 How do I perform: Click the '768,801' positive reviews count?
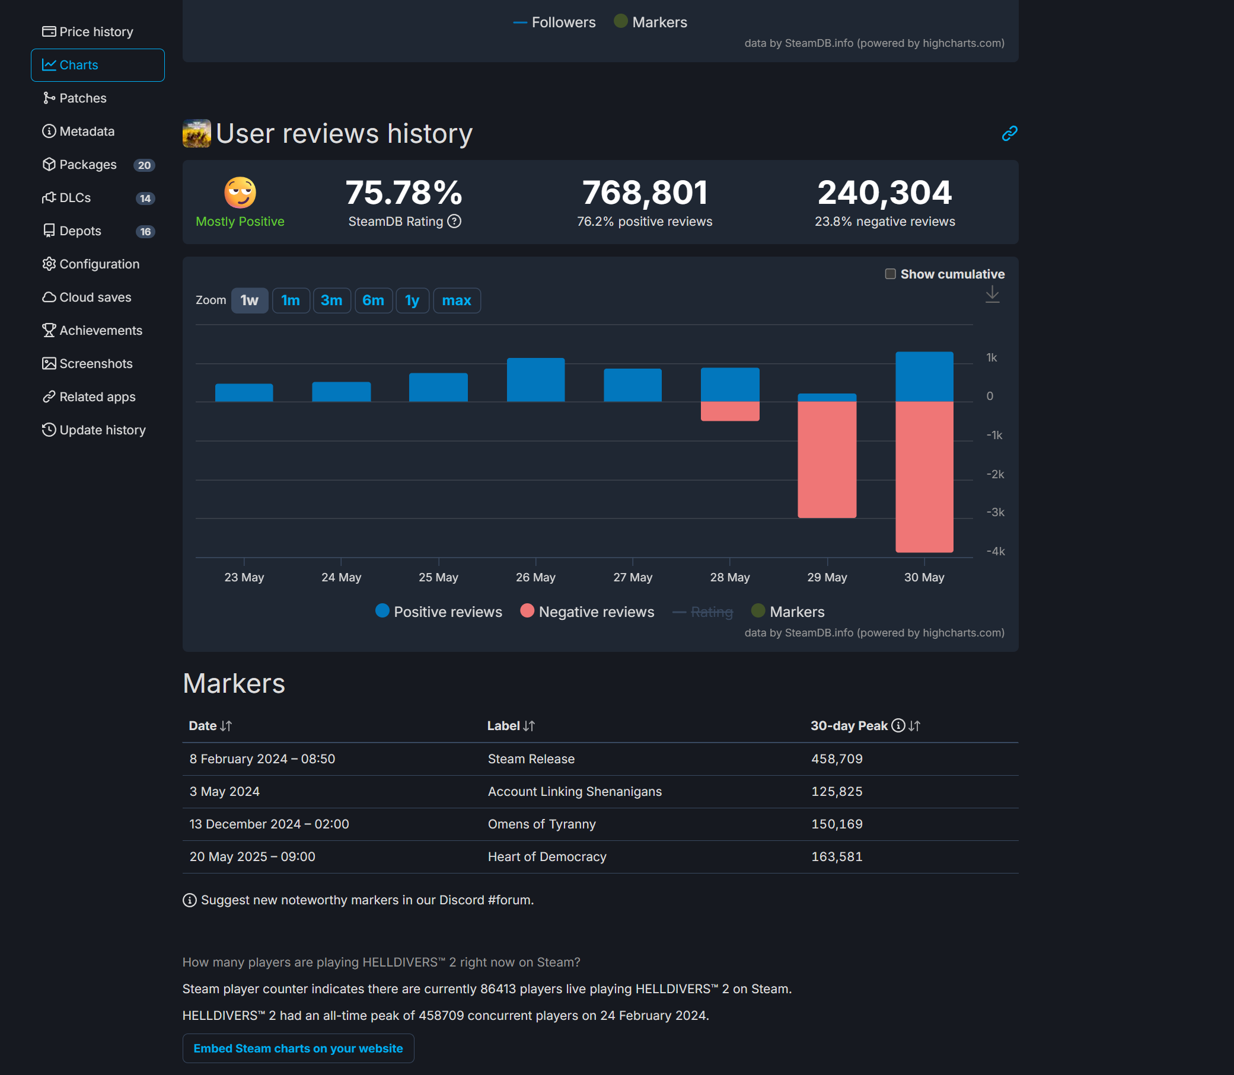[x=645, y=193]
